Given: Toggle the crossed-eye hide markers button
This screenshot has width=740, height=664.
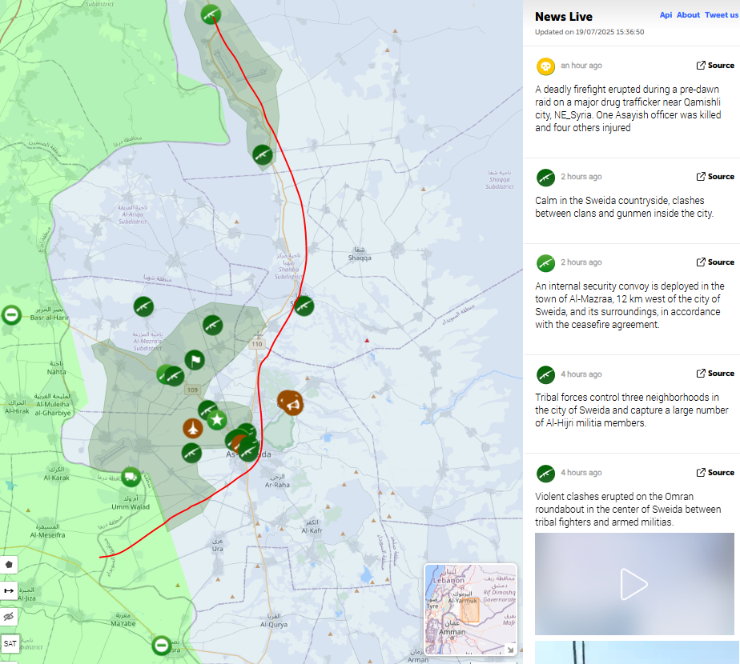Looking at the screenshot, I should point(9,617).
